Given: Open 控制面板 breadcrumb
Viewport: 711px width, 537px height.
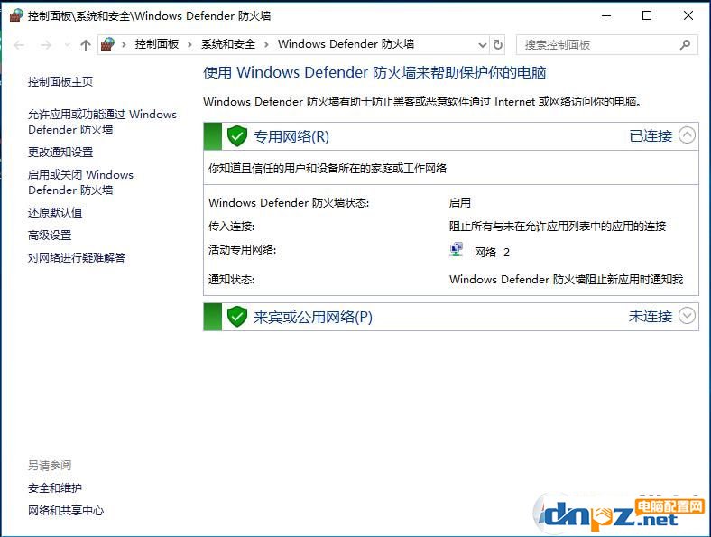Looking at the screenshot, I should pos(157,44).
